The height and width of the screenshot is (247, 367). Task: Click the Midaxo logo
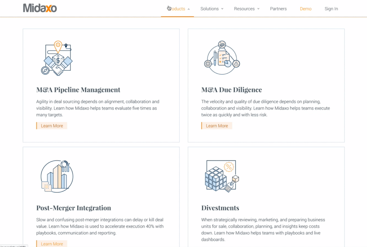(x=40, y=8)
